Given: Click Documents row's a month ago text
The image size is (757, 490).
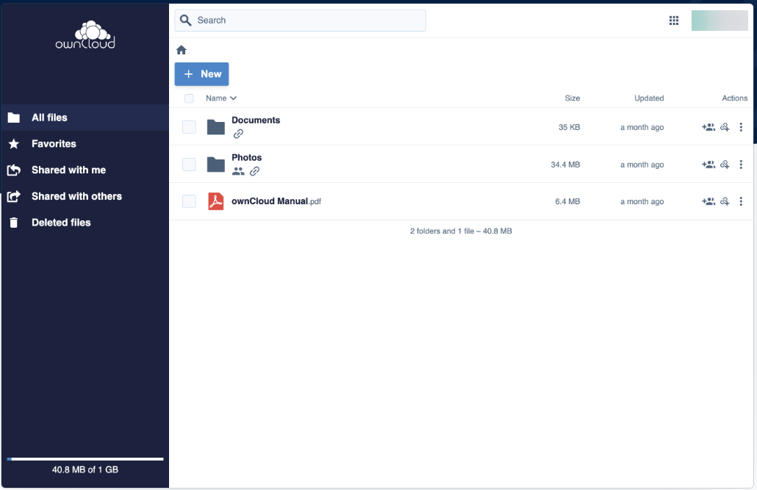Looking at the screenshot, I should tap(642, 127).
